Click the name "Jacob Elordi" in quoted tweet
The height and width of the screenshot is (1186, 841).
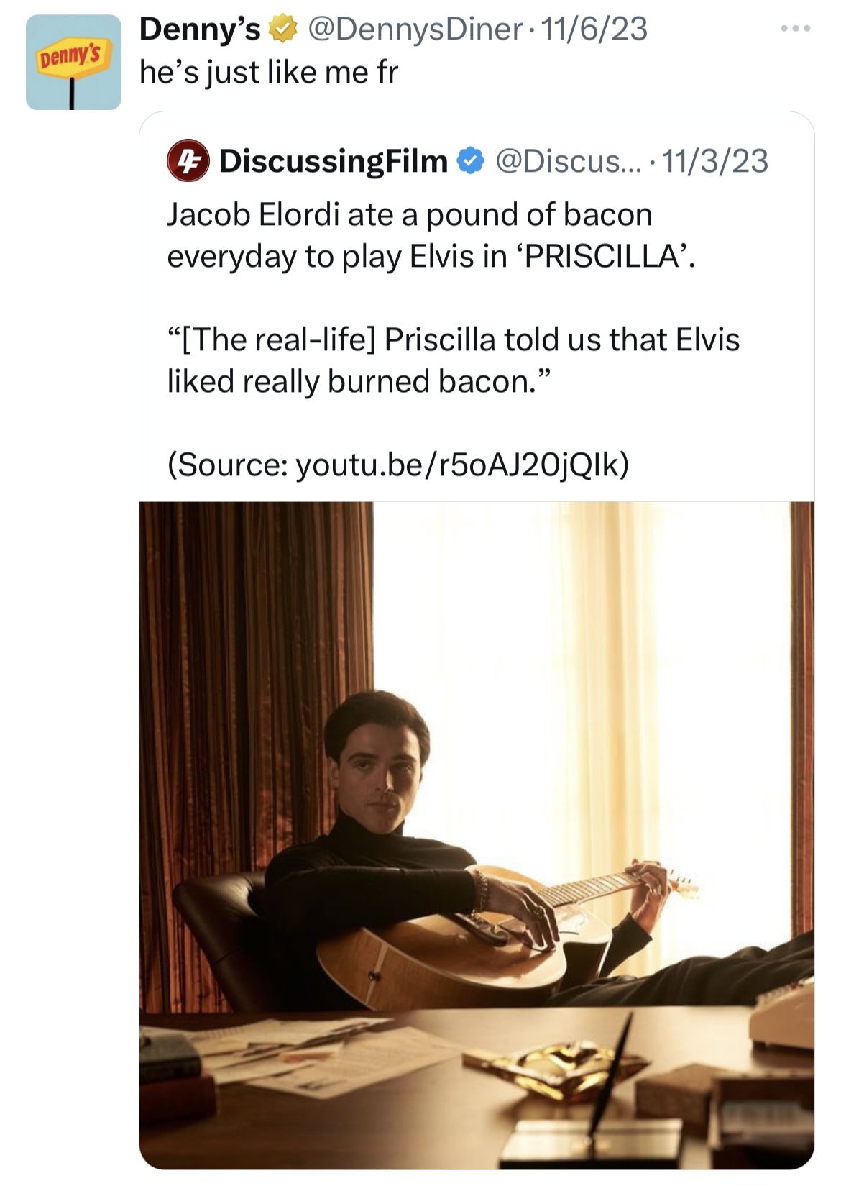(x=252, y=215)
